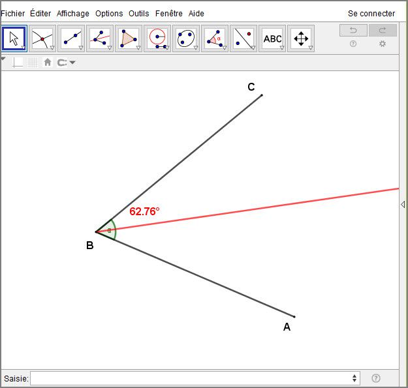Screen dimensions: 408x388
Task: Select the Move graphics view tool
Action: pos(301,38)
